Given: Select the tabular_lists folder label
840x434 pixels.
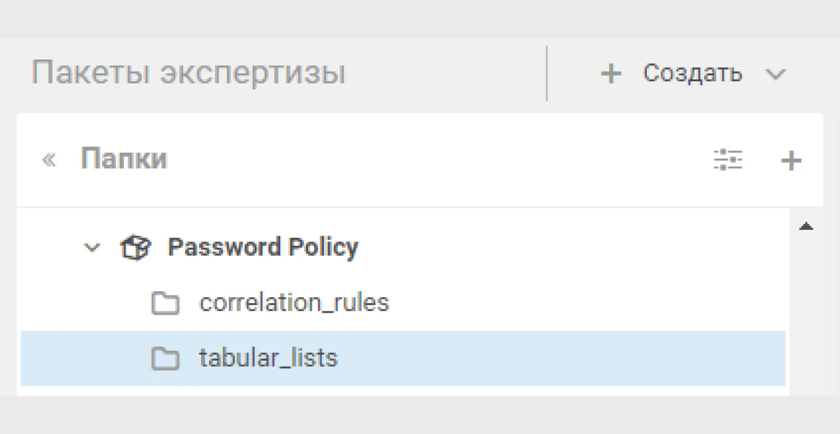Looking at the screenshot, I should tap(268, 358).
